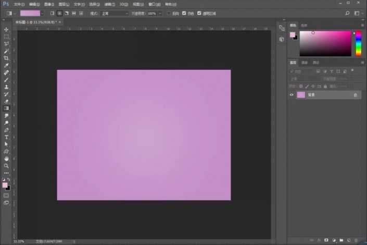Choose the Horizontal Type tool
This screenshot has height=245, width=367.
(x=6, y=137)
